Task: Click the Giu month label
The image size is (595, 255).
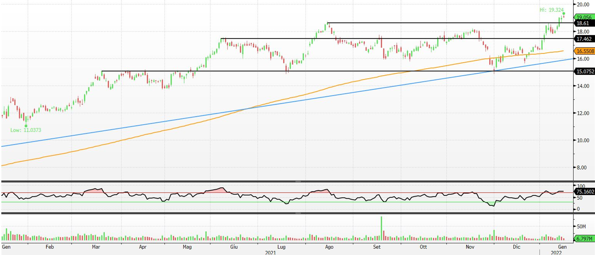Action: (x=234, y=247)
